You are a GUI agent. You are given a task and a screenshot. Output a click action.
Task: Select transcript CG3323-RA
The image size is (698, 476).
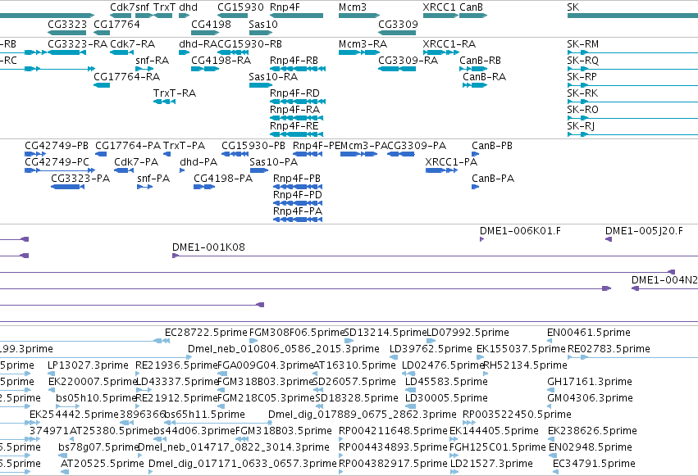coord(77,44)
